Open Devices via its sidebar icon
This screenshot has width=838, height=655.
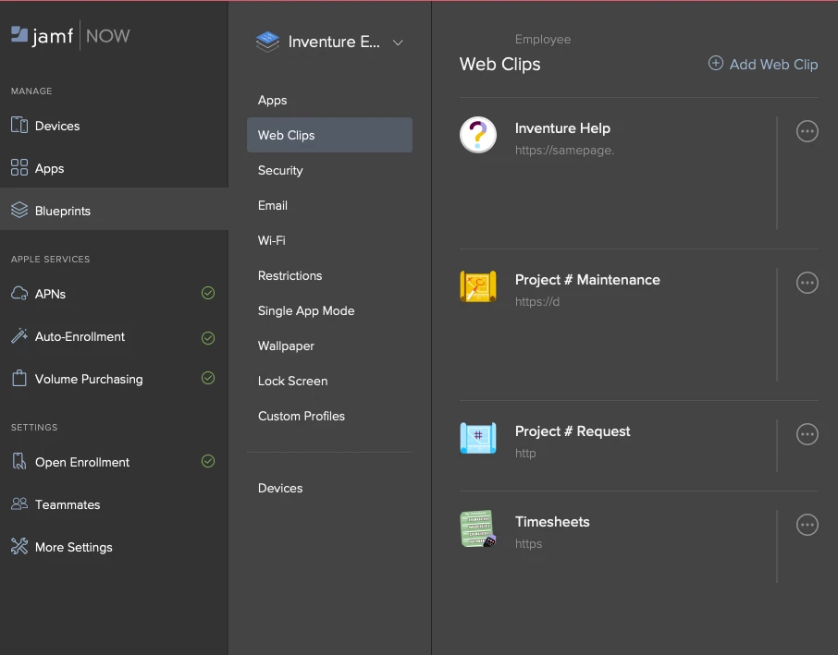pos(19,126)
